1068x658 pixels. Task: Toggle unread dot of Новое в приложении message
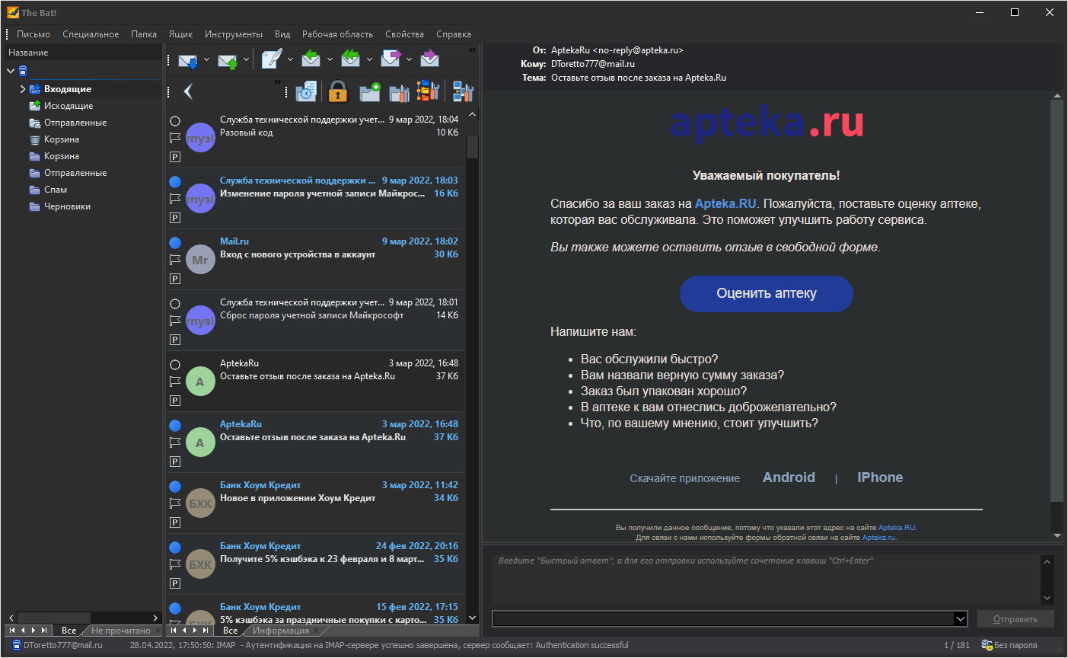point(175,487)
